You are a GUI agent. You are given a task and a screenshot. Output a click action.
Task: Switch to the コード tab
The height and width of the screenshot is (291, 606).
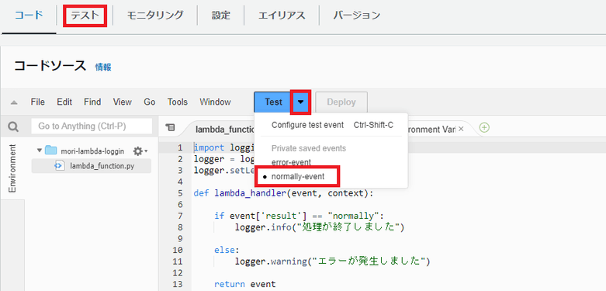(29, 16)
